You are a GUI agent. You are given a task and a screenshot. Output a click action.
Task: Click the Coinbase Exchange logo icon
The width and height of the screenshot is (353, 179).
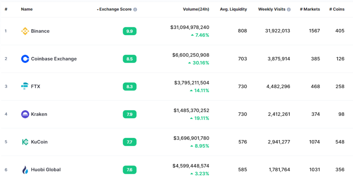pos(25,59)
